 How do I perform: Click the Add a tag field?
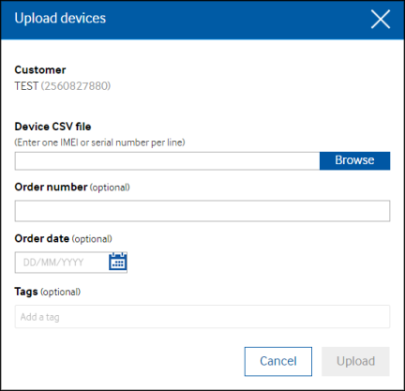point(202,316)
